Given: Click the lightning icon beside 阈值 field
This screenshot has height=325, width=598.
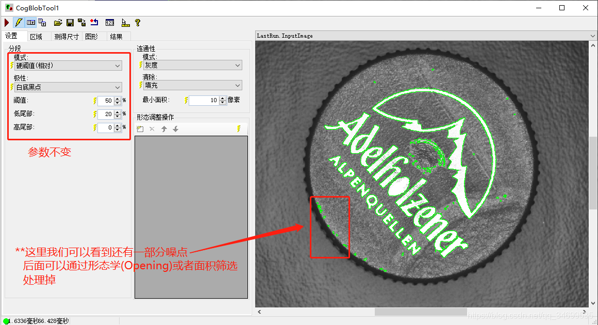Looking at the screenshot, I should point(94,101).
